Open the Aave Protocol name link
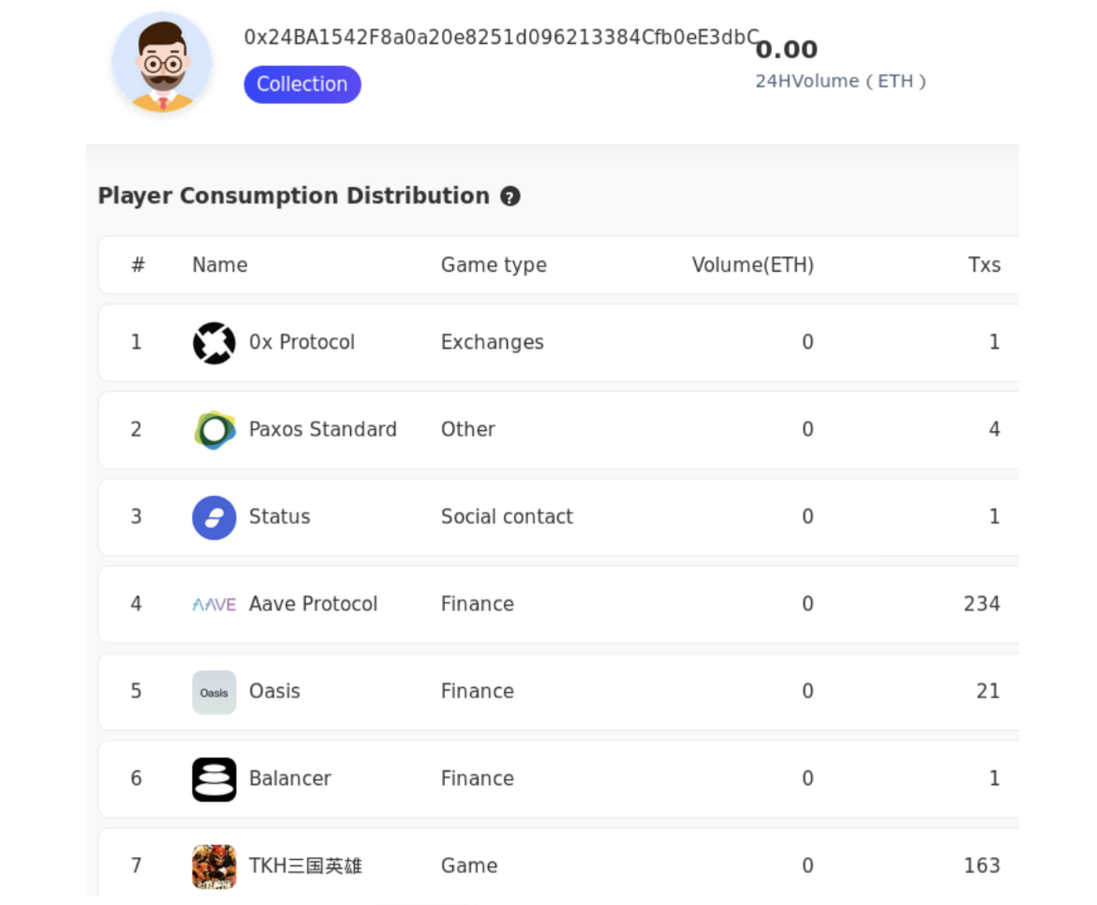 (x=313, y=604)
